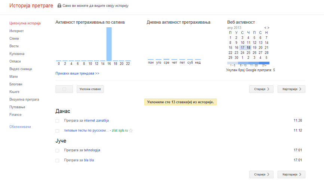Go to the next month in the calendar

pyautogui.click(x=268, y=28)
